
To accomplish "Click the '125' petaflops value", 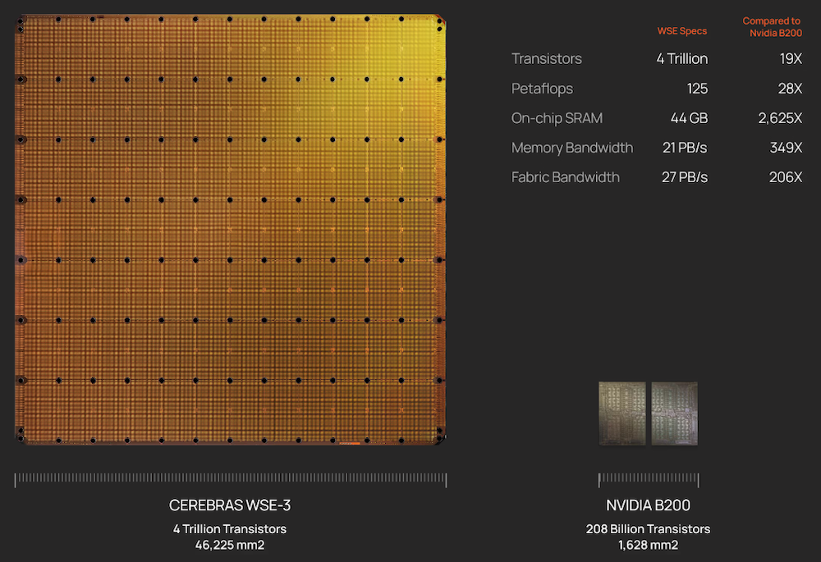I will pyautogui.click(x=697, y=89).
